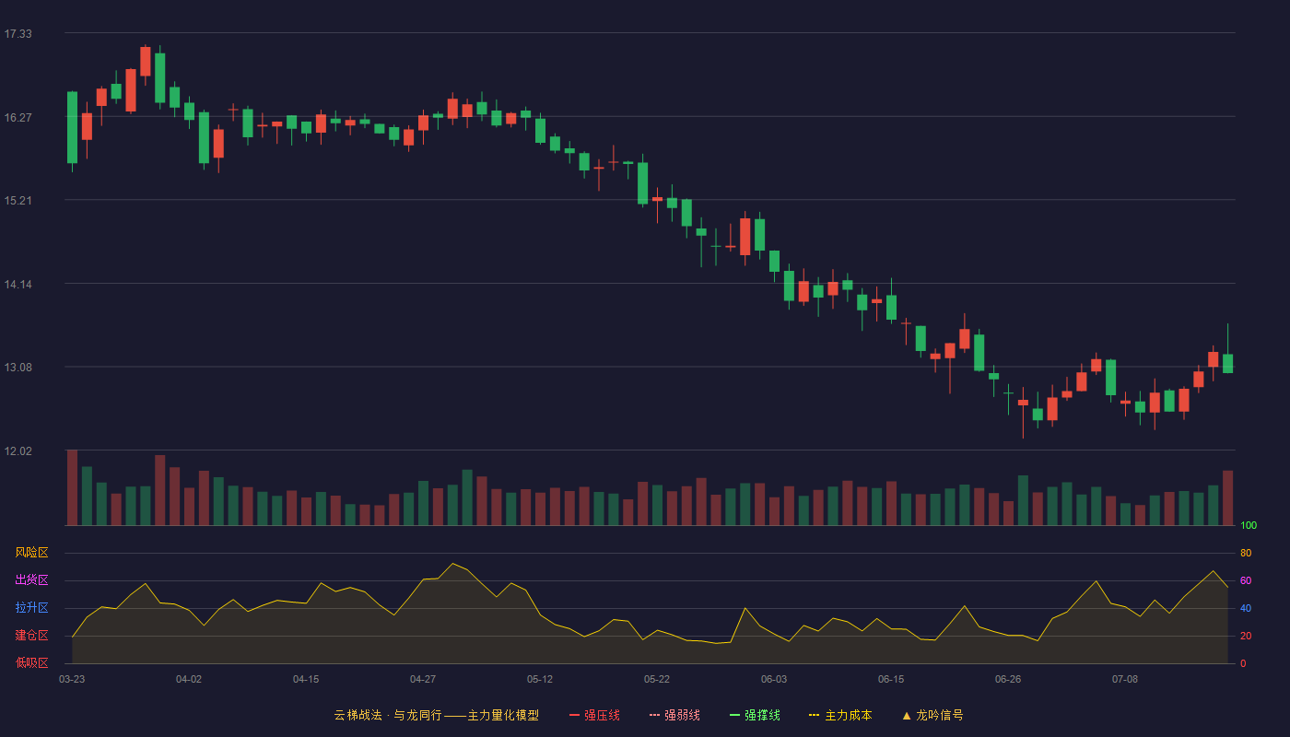This screenshot has width=1290, height=737.
Task: Toggle the 主力成本 legend entry
Action: coord(840,715)
